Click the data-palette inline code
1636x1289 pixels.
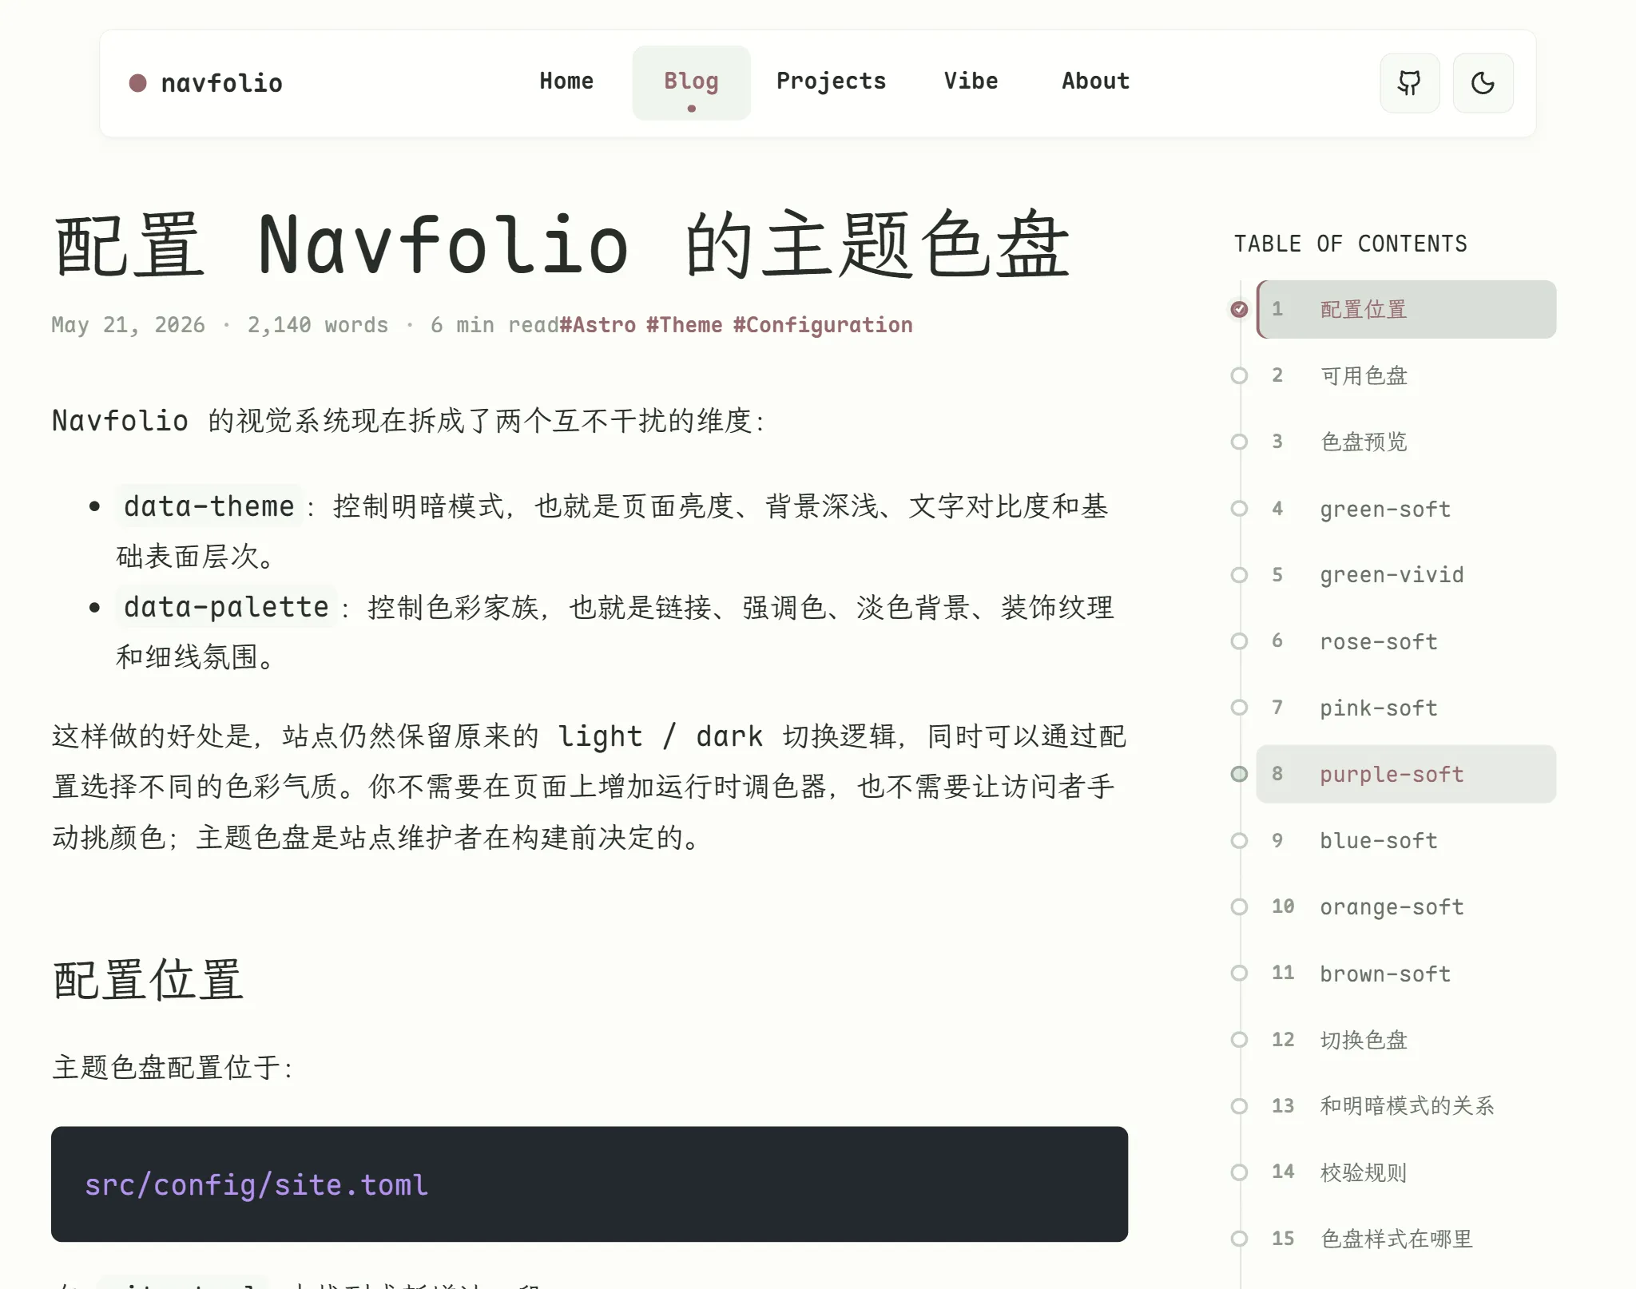[226, 607]
